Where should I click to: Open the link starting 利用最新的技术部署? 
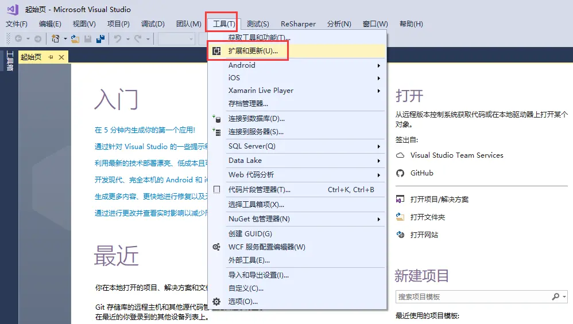(x=151, y=163)
